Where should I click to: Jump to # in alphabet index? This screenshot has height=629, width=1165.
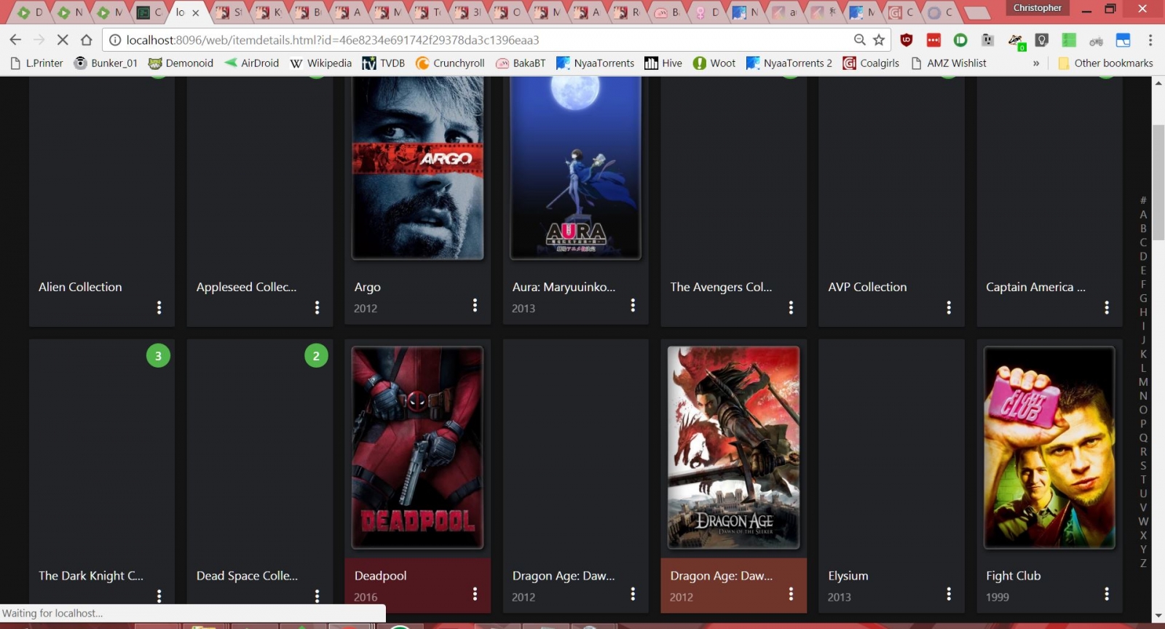(1143, 200)
